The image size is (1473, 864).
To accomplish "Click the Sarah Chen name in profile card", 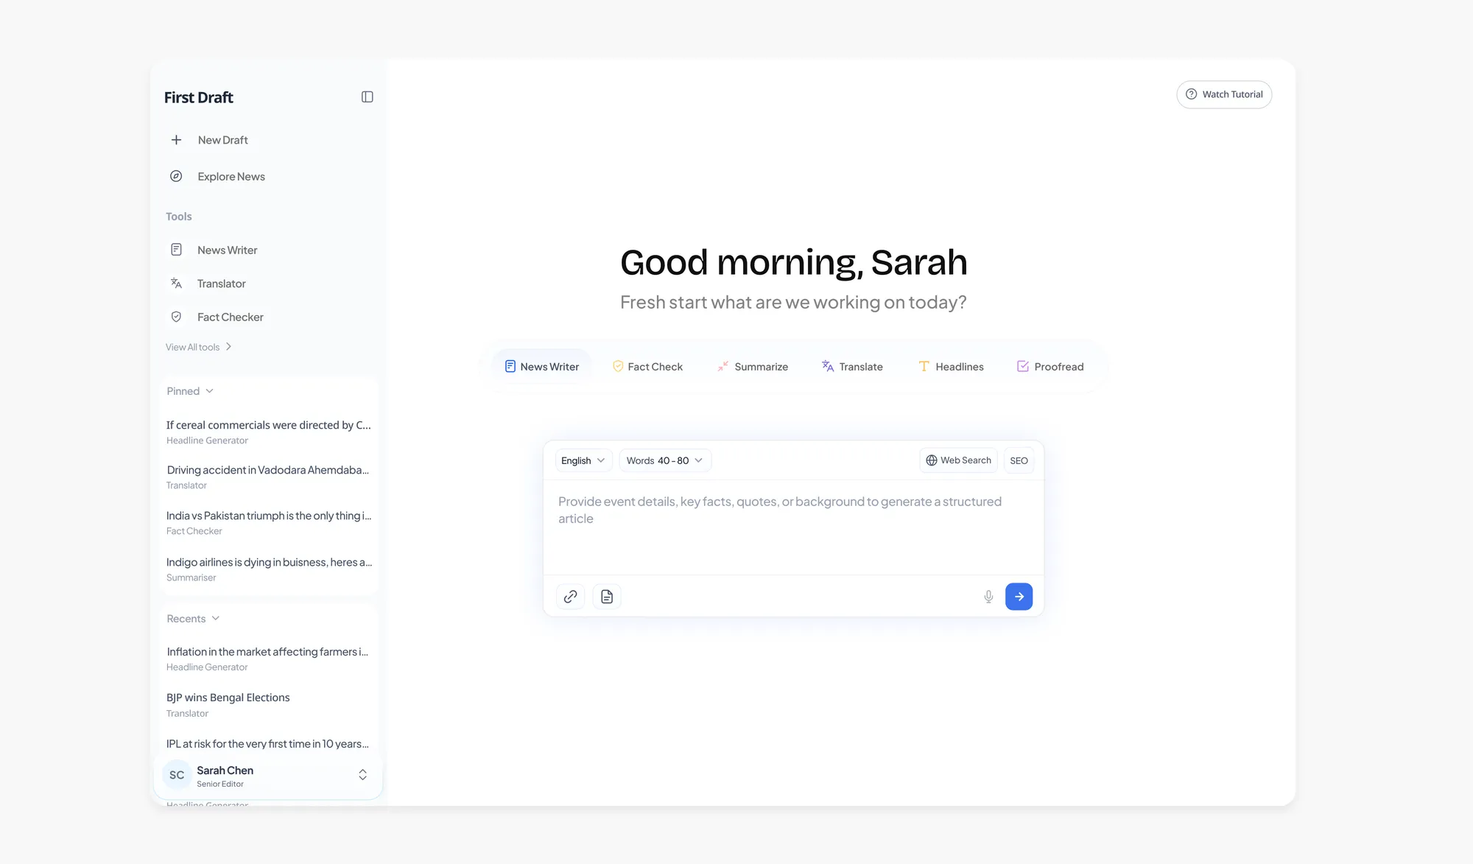I will tap(225, 770).
